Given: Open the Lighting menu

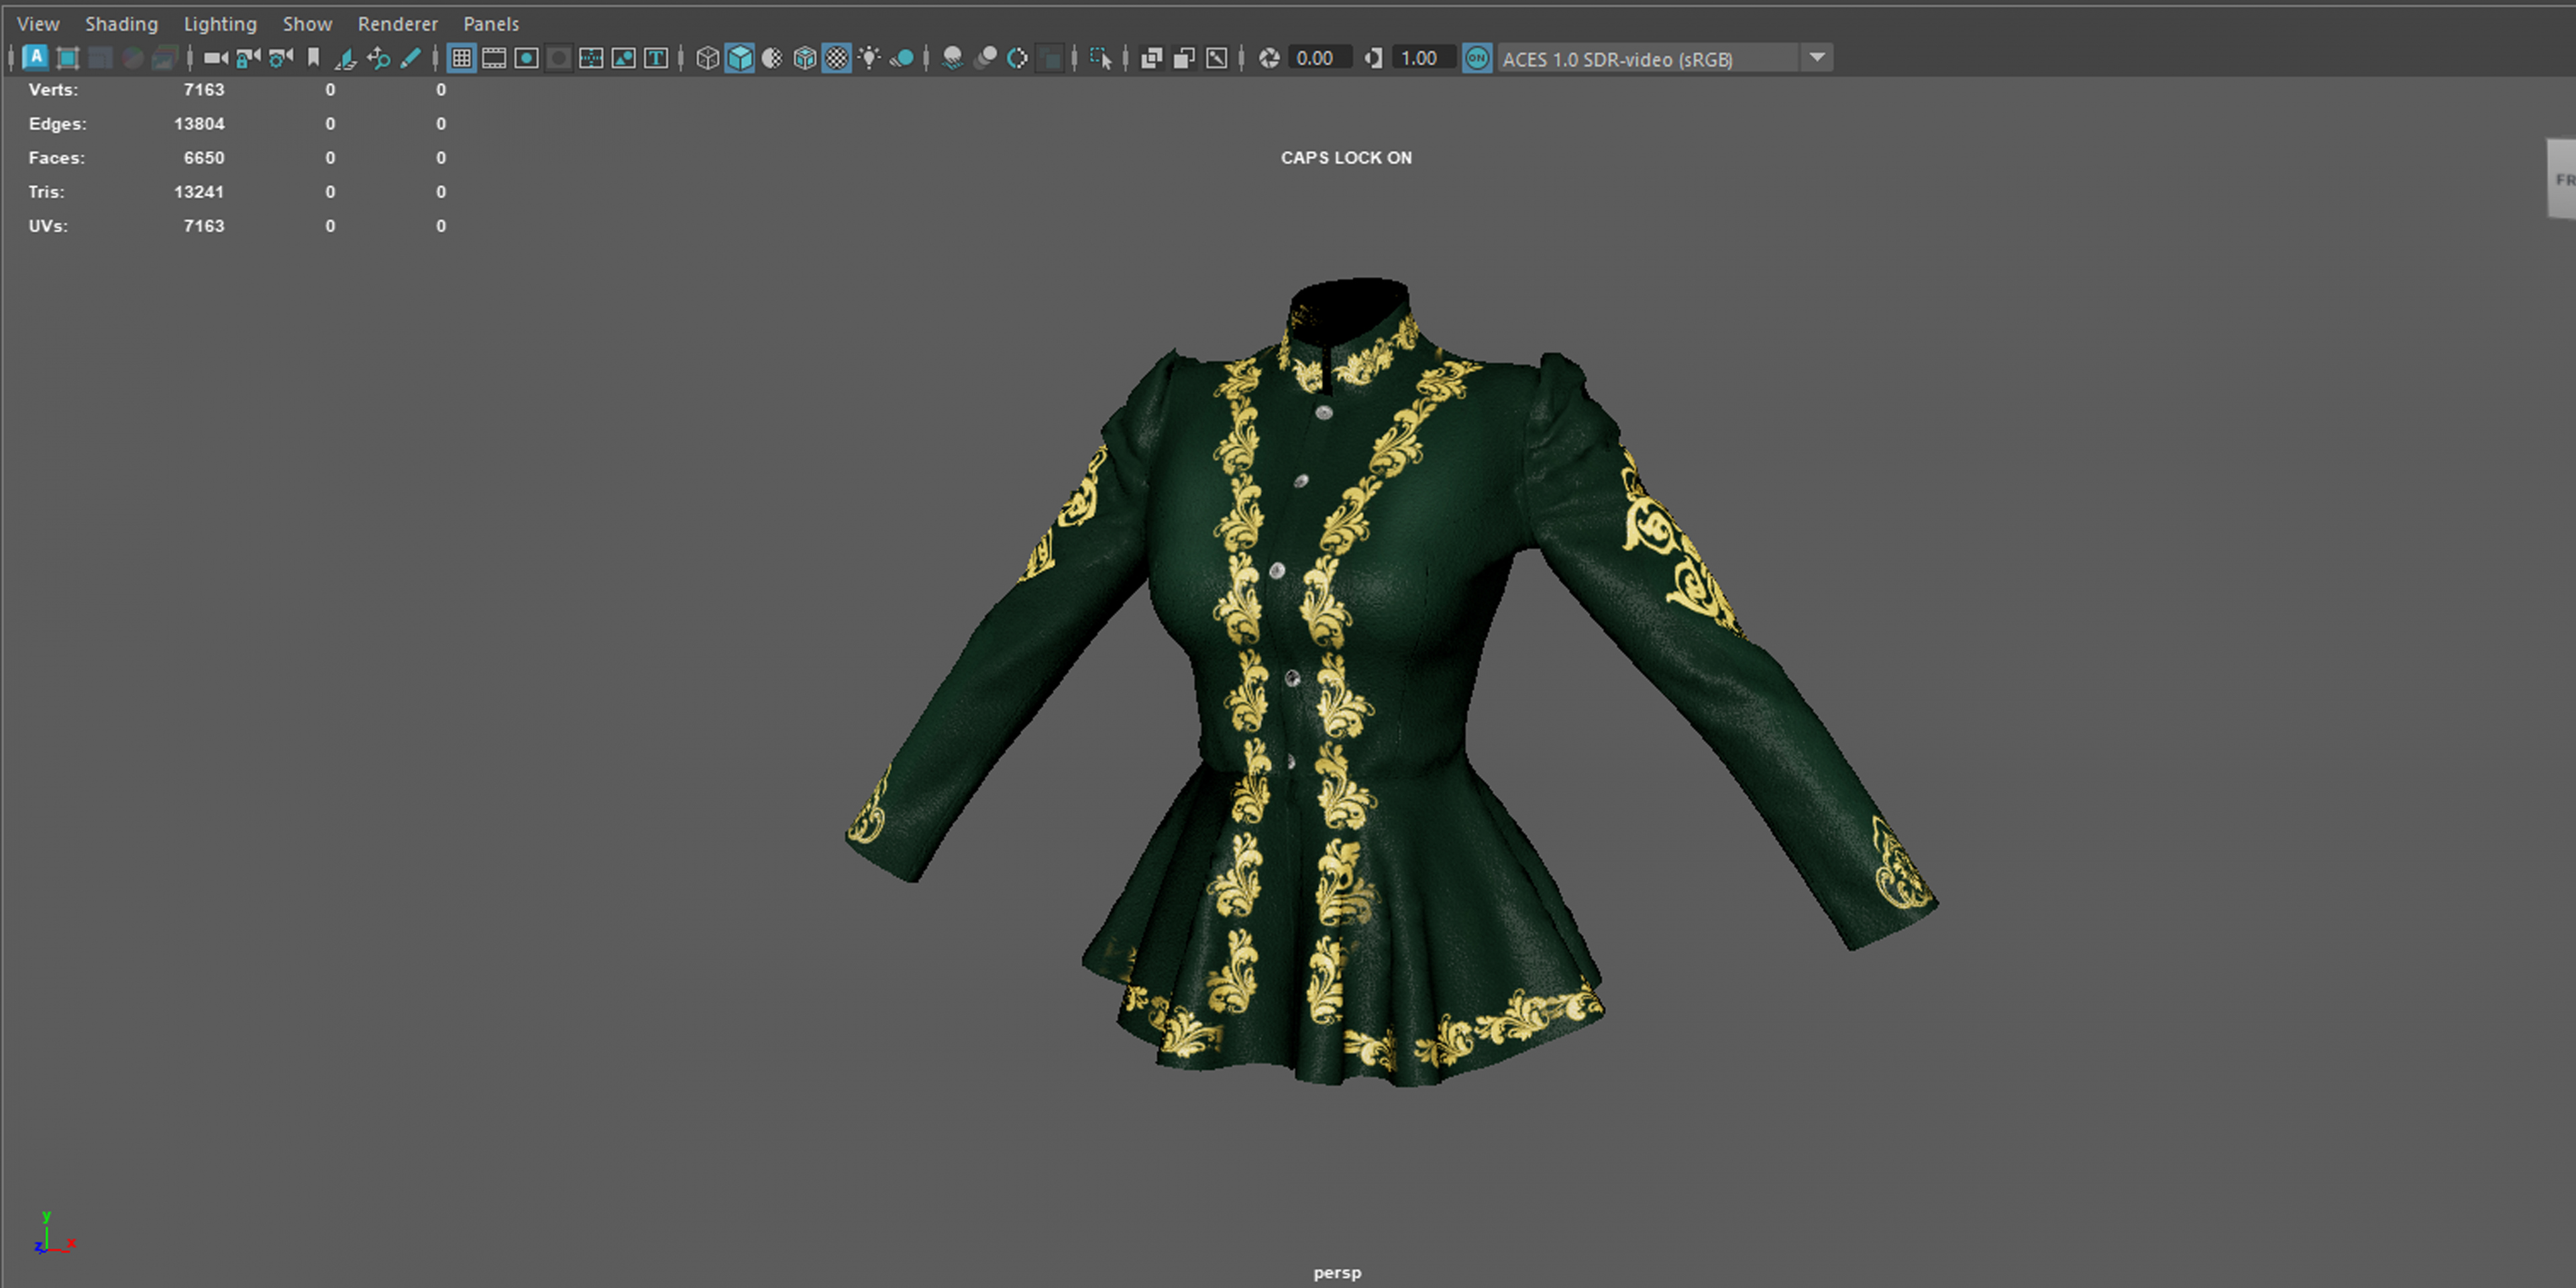Looking at the screenshot, I should click(x=220, y=24).
